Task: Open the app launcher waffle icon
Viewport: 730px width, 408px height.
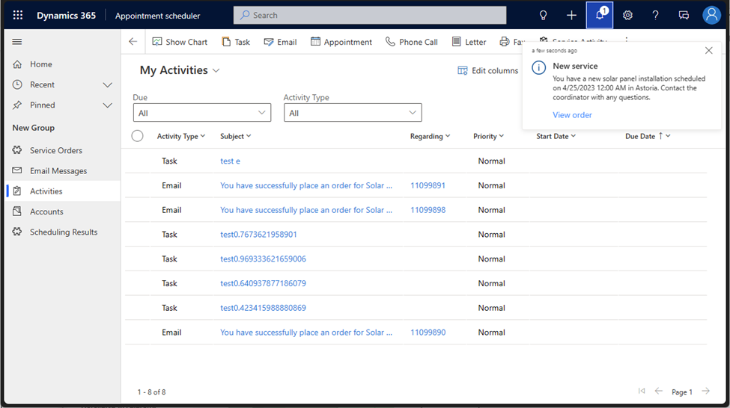Action: click(x=18, y=15)
